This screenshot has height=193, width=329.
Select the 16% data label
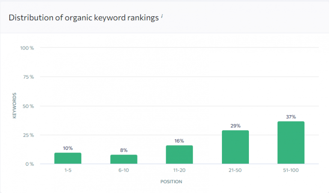point(179,141)
